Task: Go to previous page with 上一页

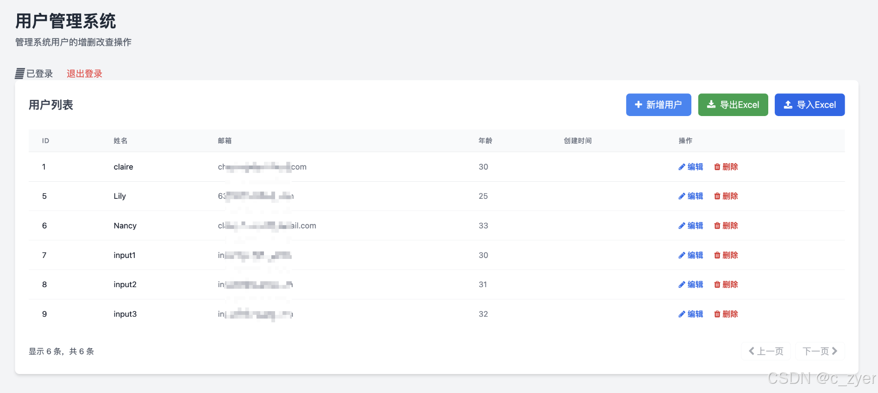Action: point(766,351)
